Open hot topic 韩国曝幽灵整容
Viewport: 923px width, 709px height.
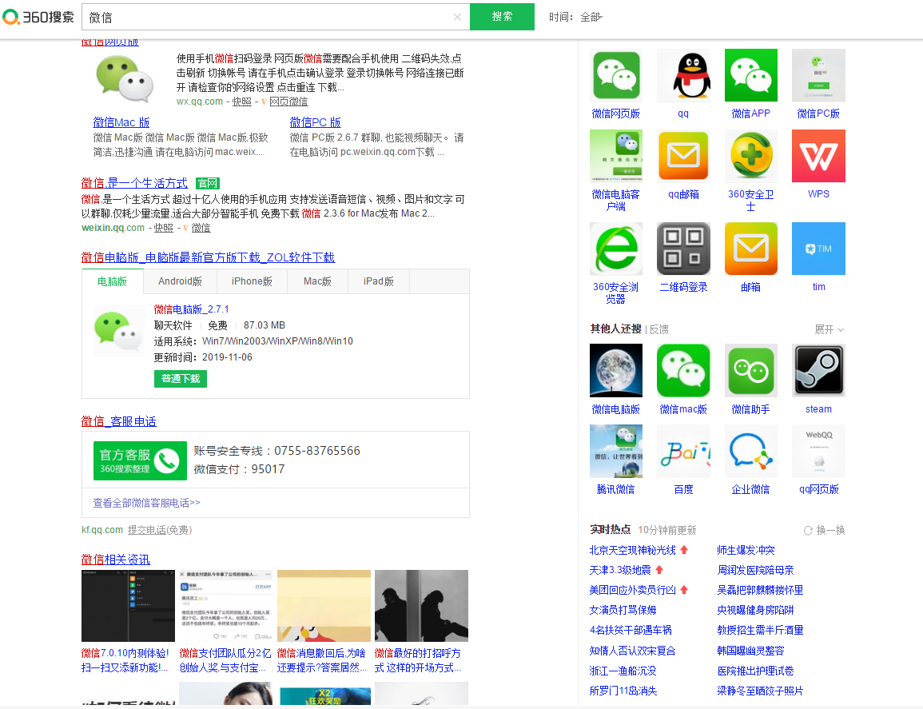point(750,651)
